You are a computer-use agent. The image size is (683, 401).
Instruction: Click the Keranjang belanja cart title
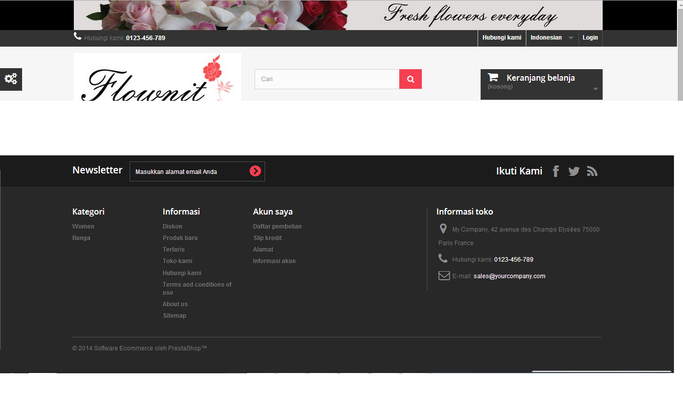(541, 78)
